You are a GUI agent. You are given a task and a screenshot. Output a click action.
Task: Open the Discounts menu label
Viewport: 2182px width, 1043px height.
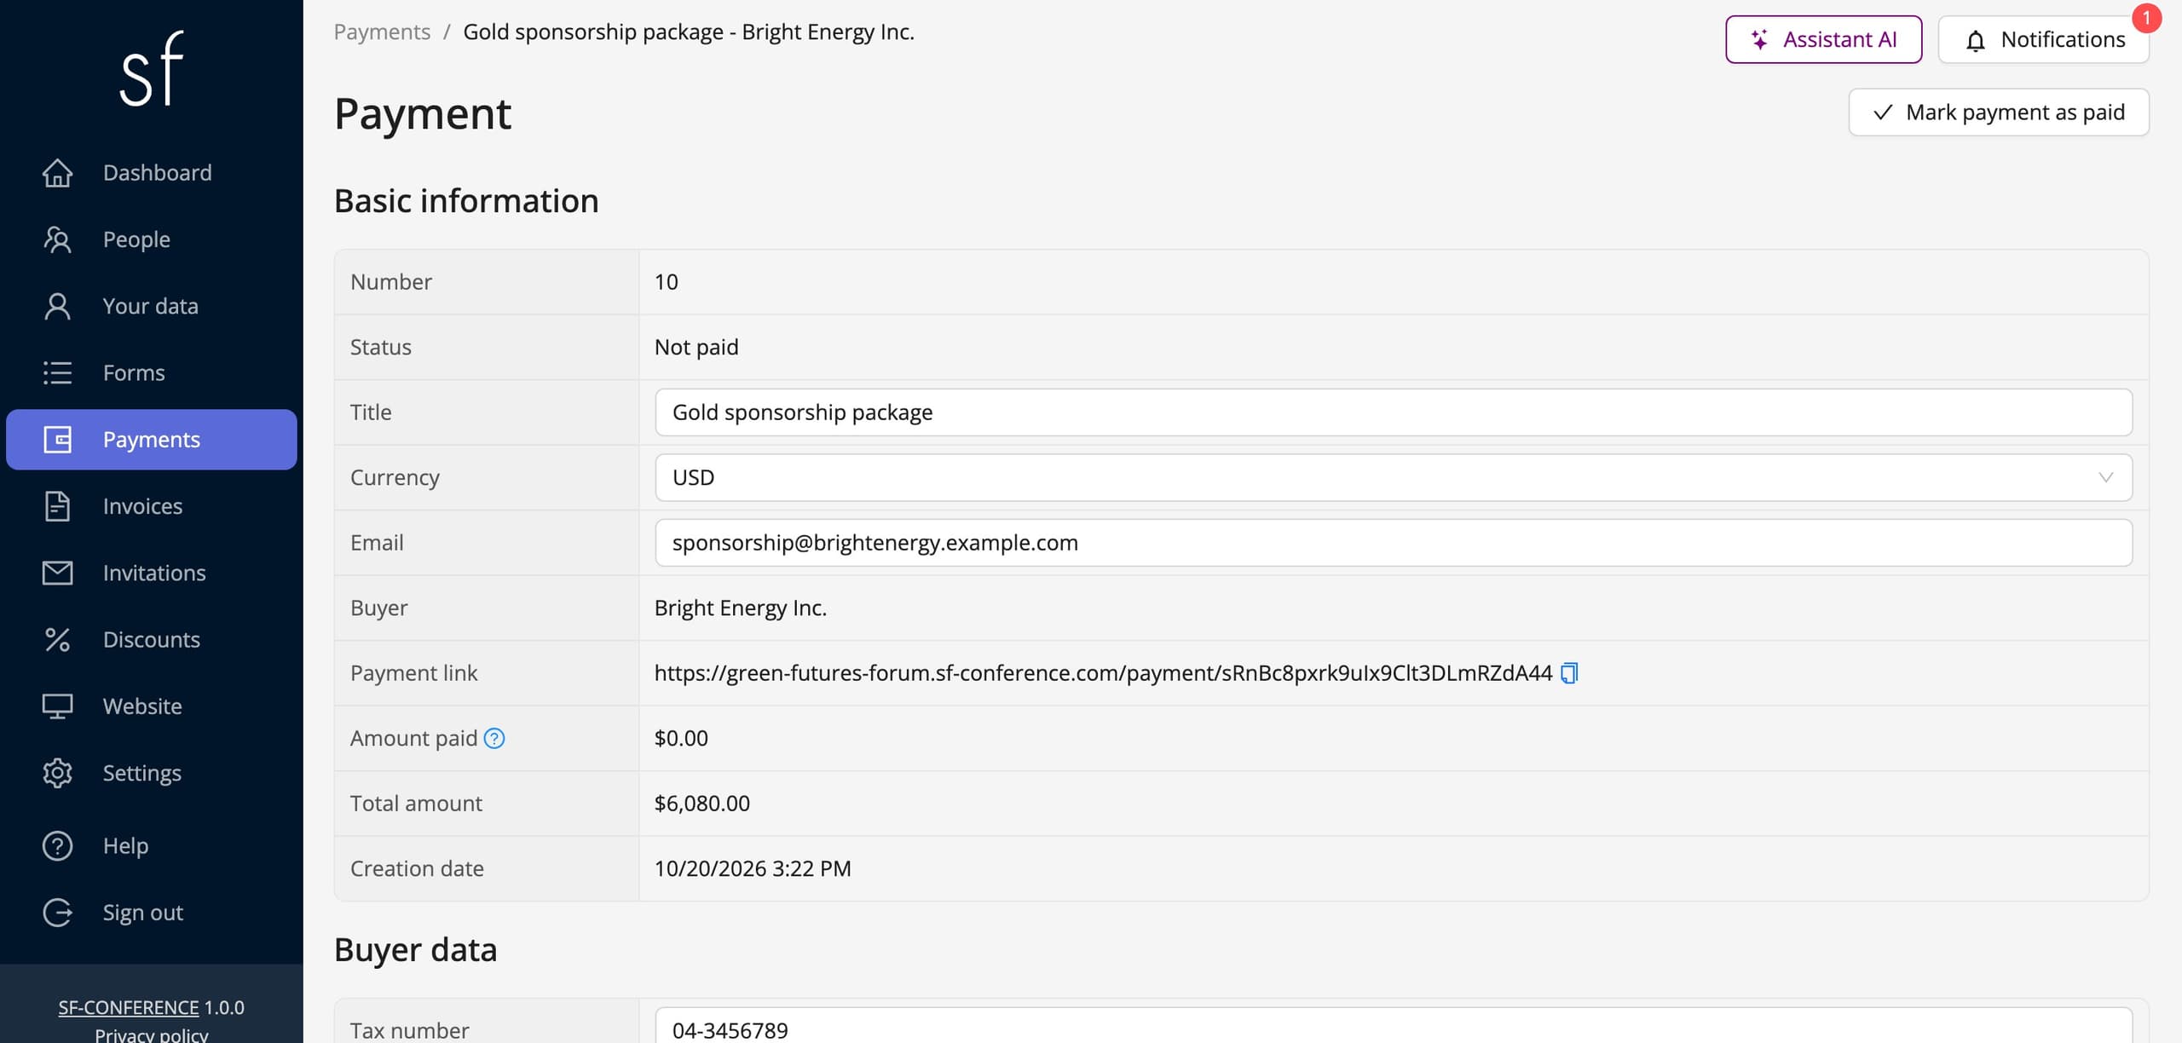pyautogui.click(x=151, y=639)
